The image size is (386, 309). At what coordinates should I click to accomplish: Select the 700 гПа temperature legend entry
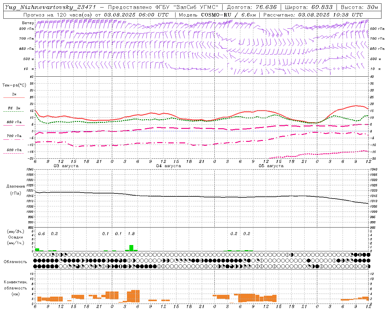point(14,136)
